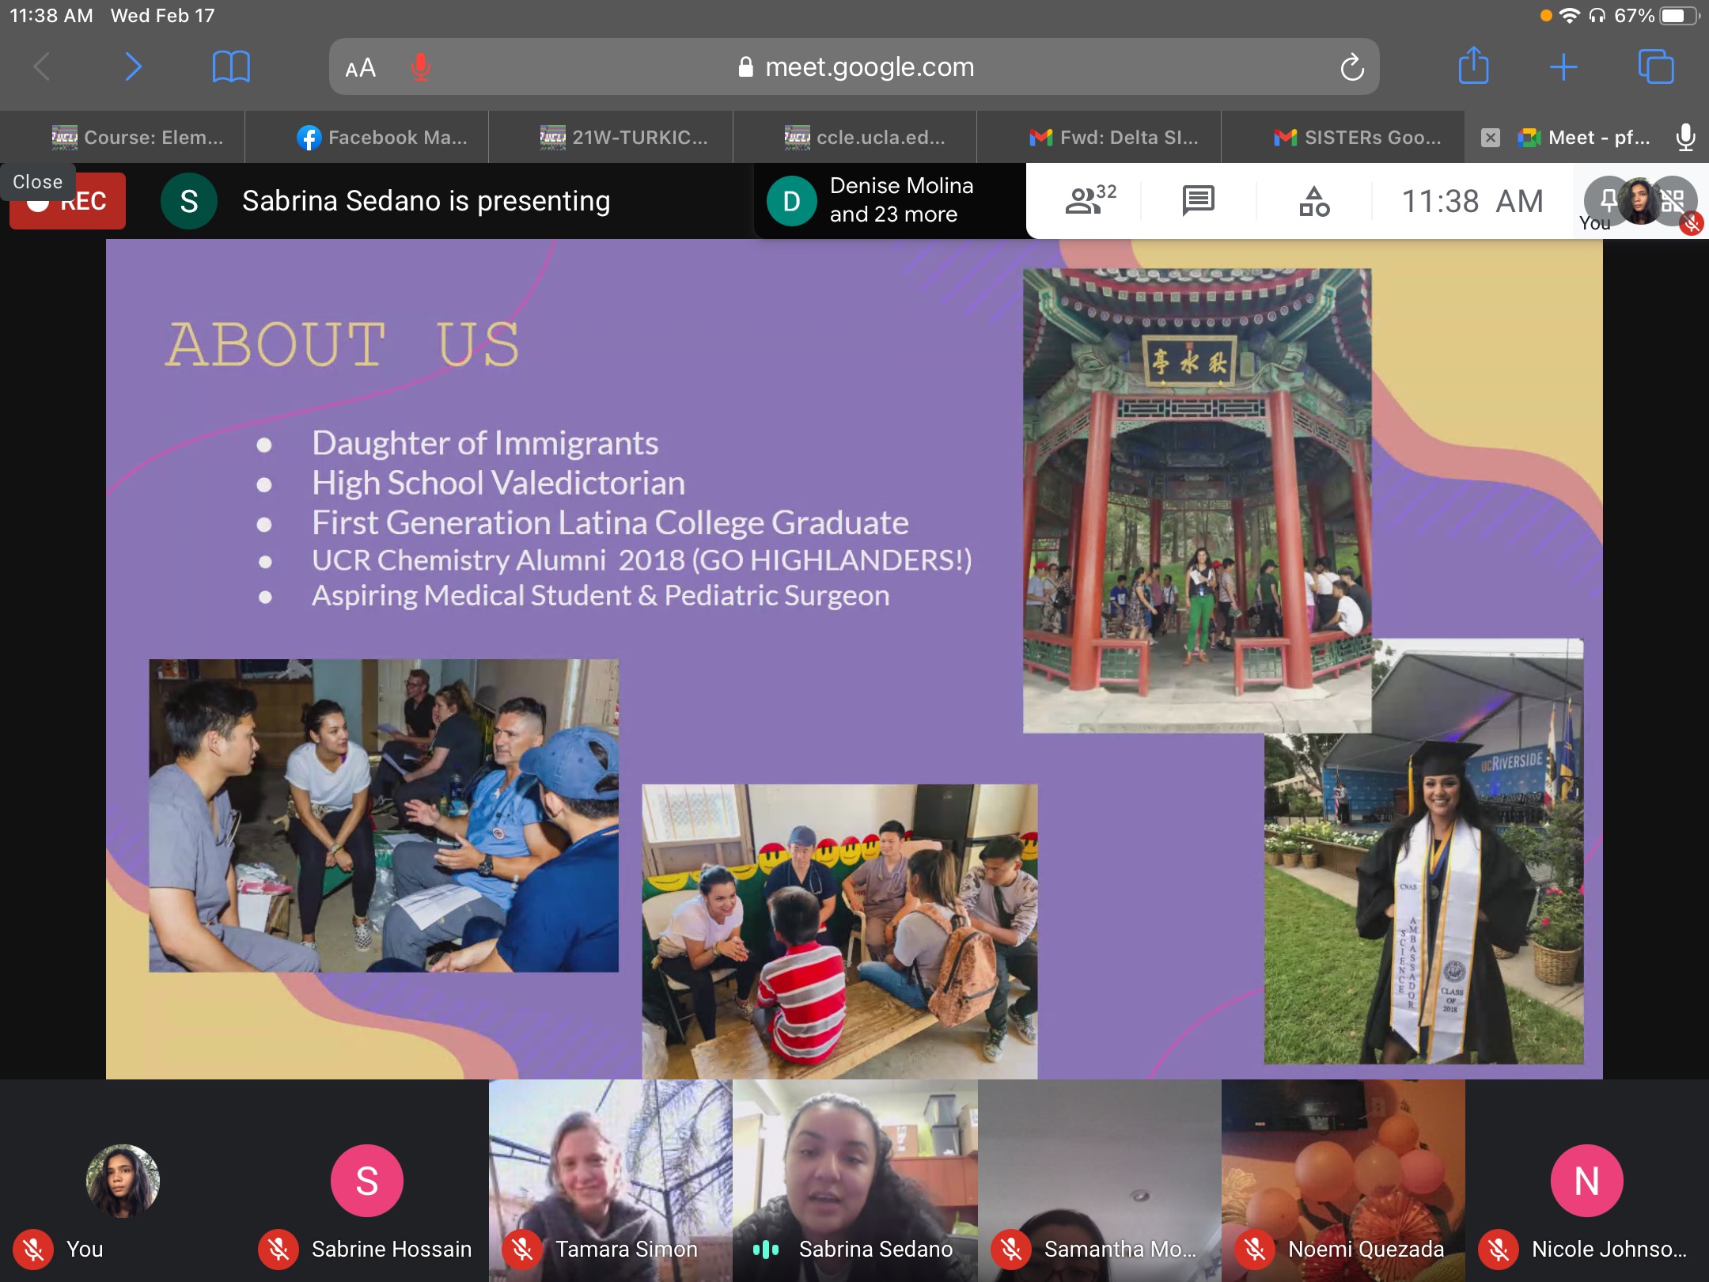Open the AA reader view menu
Viewport: 1709px width, 1282px height.
[x=360, y=68]
